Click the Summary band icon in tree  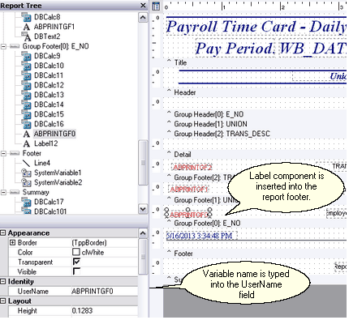tap(15, 192)
